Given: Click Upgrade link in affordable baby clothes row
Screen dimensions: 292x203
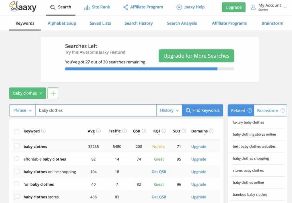Looking at the screenshot, I should 198,159.
